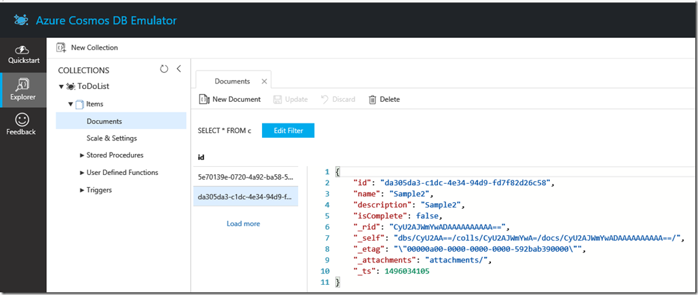The image size is (698, 295).
Task: Click the Edit Filter button
Action: (x=288, y=130)
